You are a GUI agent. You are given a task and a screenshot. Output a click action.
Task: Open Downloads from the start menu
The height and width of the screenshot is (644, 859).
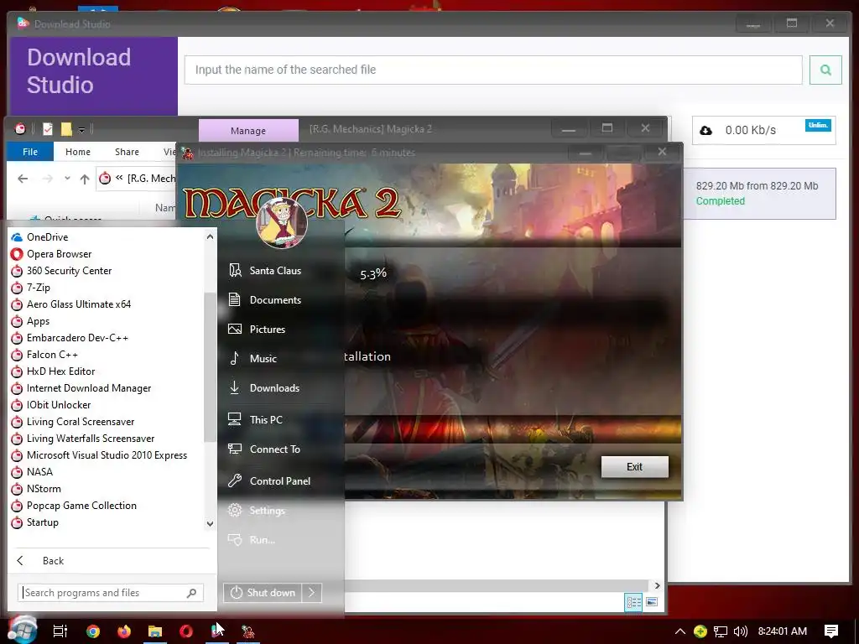click(274, 387)
